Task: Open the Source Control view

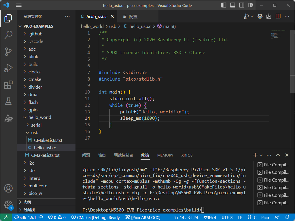Action: [x=8, y=52]
